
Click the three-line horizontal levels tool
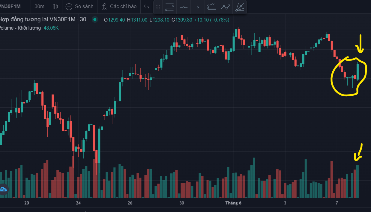click(x=170, y=7)
